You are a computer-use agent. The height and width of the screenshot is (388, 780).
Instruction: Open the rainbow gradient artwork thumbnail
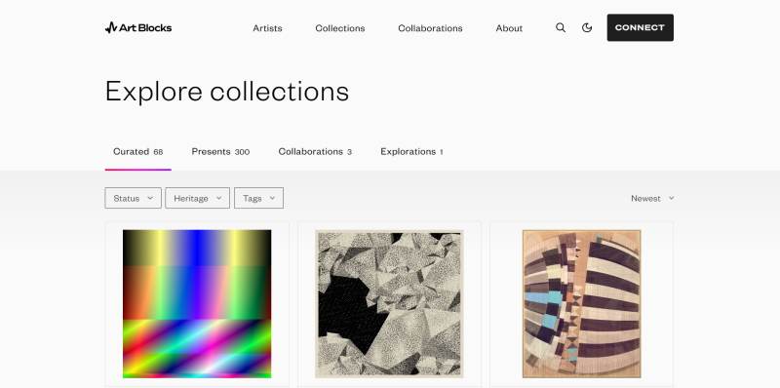pyautogui.click(x=197, y=303)
